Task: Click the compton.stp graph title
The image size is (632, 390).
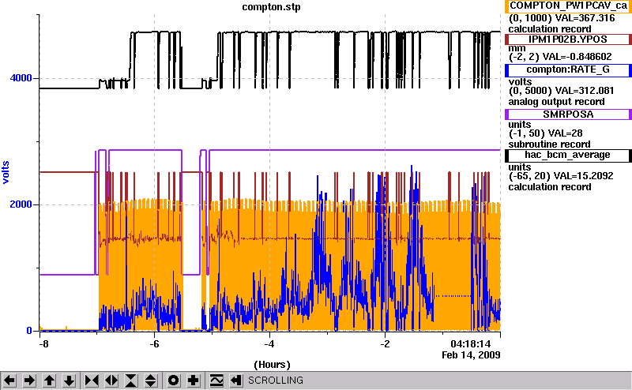Action: (x=271, y=7)
